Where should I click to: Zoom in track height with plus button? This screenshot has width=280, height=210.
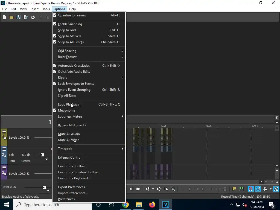coord(277,171)
